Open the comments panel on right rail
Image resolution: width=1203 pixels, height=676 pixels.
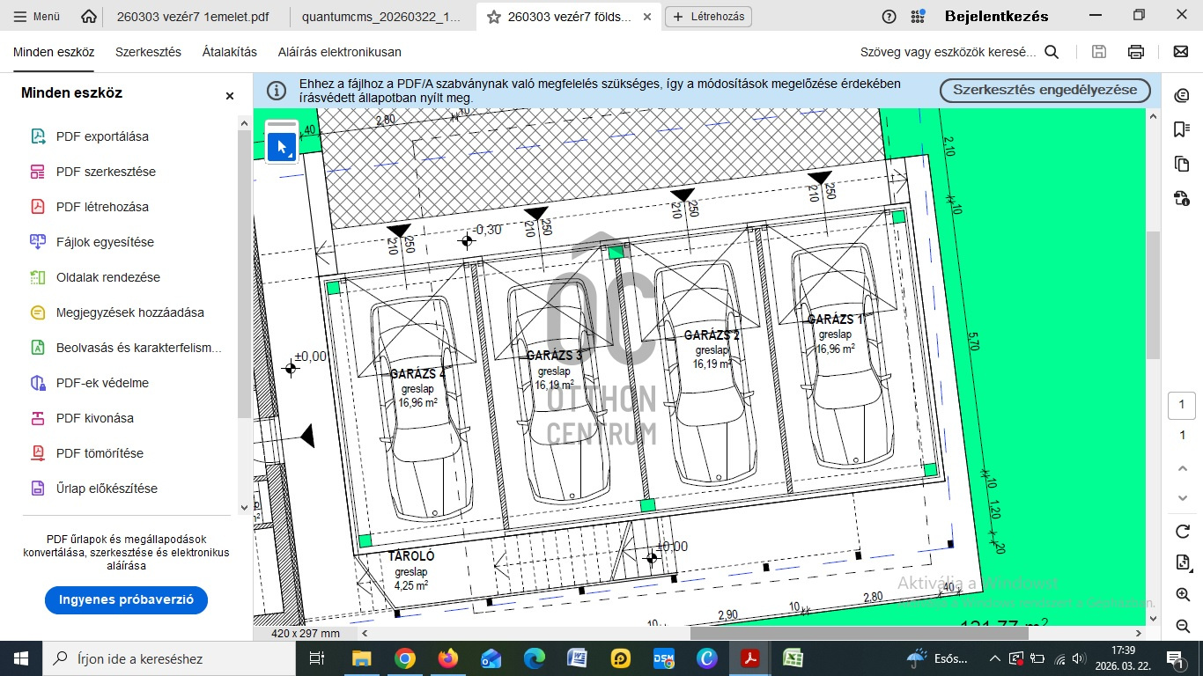pos(1182,95)
